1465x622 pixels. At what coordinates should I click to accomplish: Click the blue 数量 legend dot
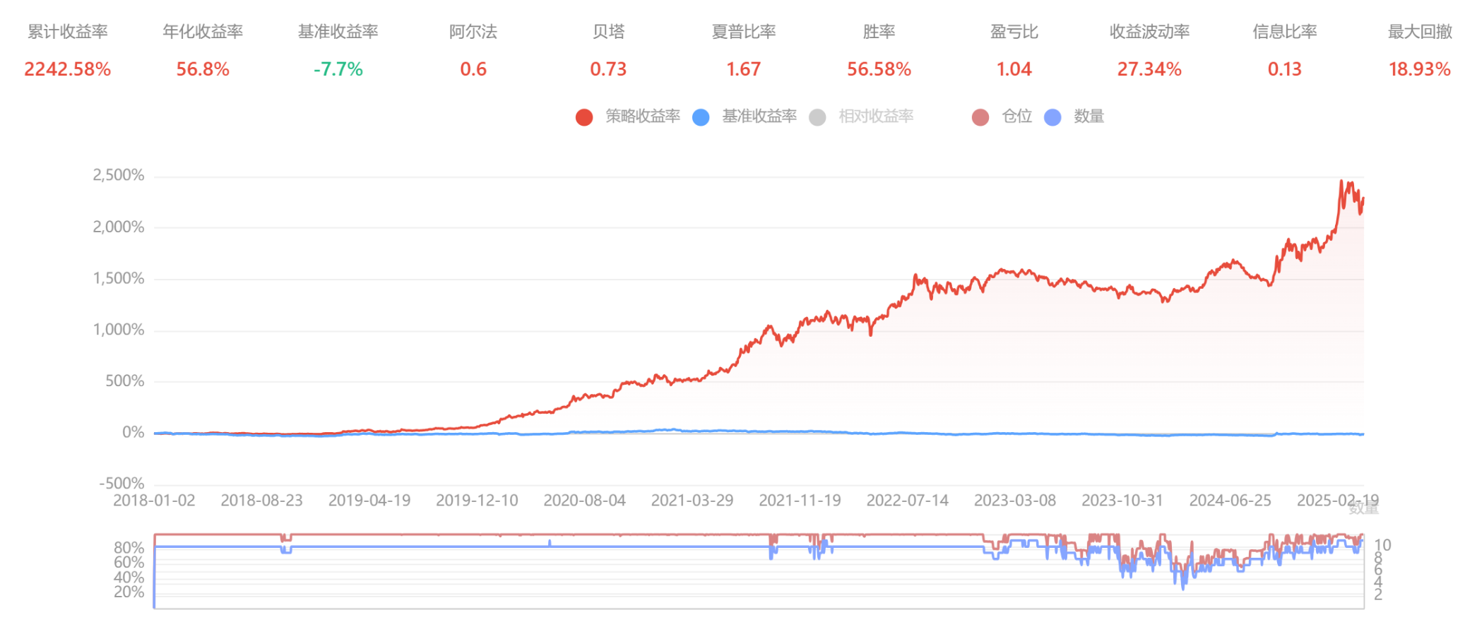coord(1052,117)
